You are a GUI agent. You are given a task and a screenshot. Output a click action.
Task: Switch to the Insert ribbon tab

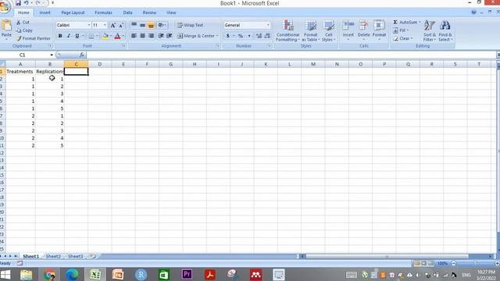point(45,12)
